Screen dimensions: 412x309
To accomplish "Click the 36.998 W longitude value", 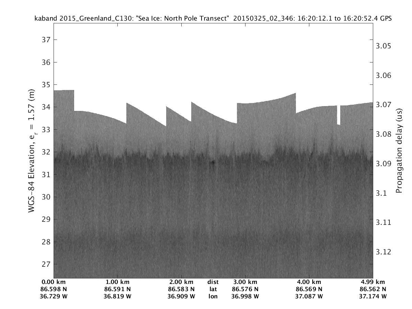I will (245, 296).
